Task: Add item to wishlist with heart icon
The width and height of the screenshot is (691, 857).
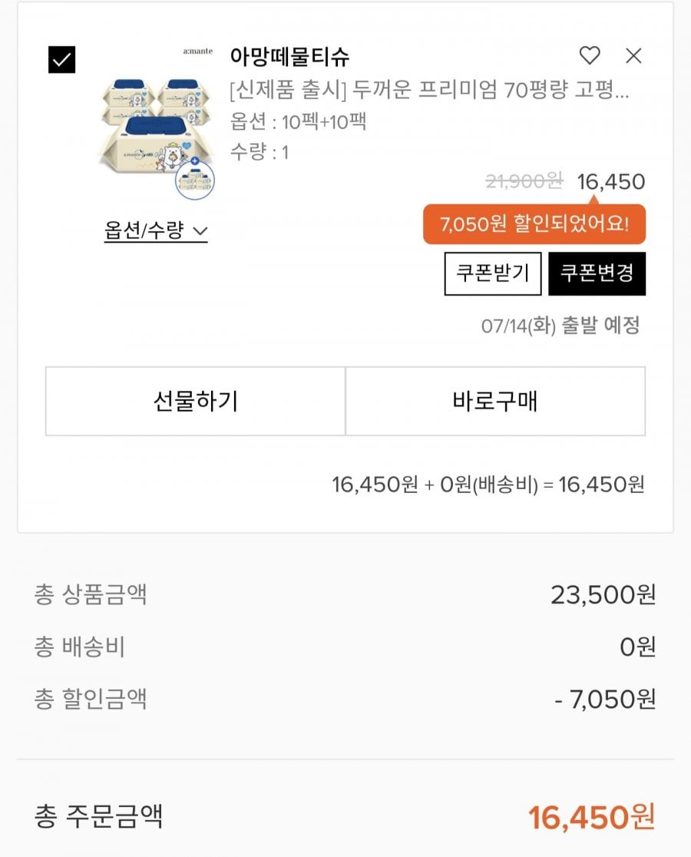Action: 590,55
